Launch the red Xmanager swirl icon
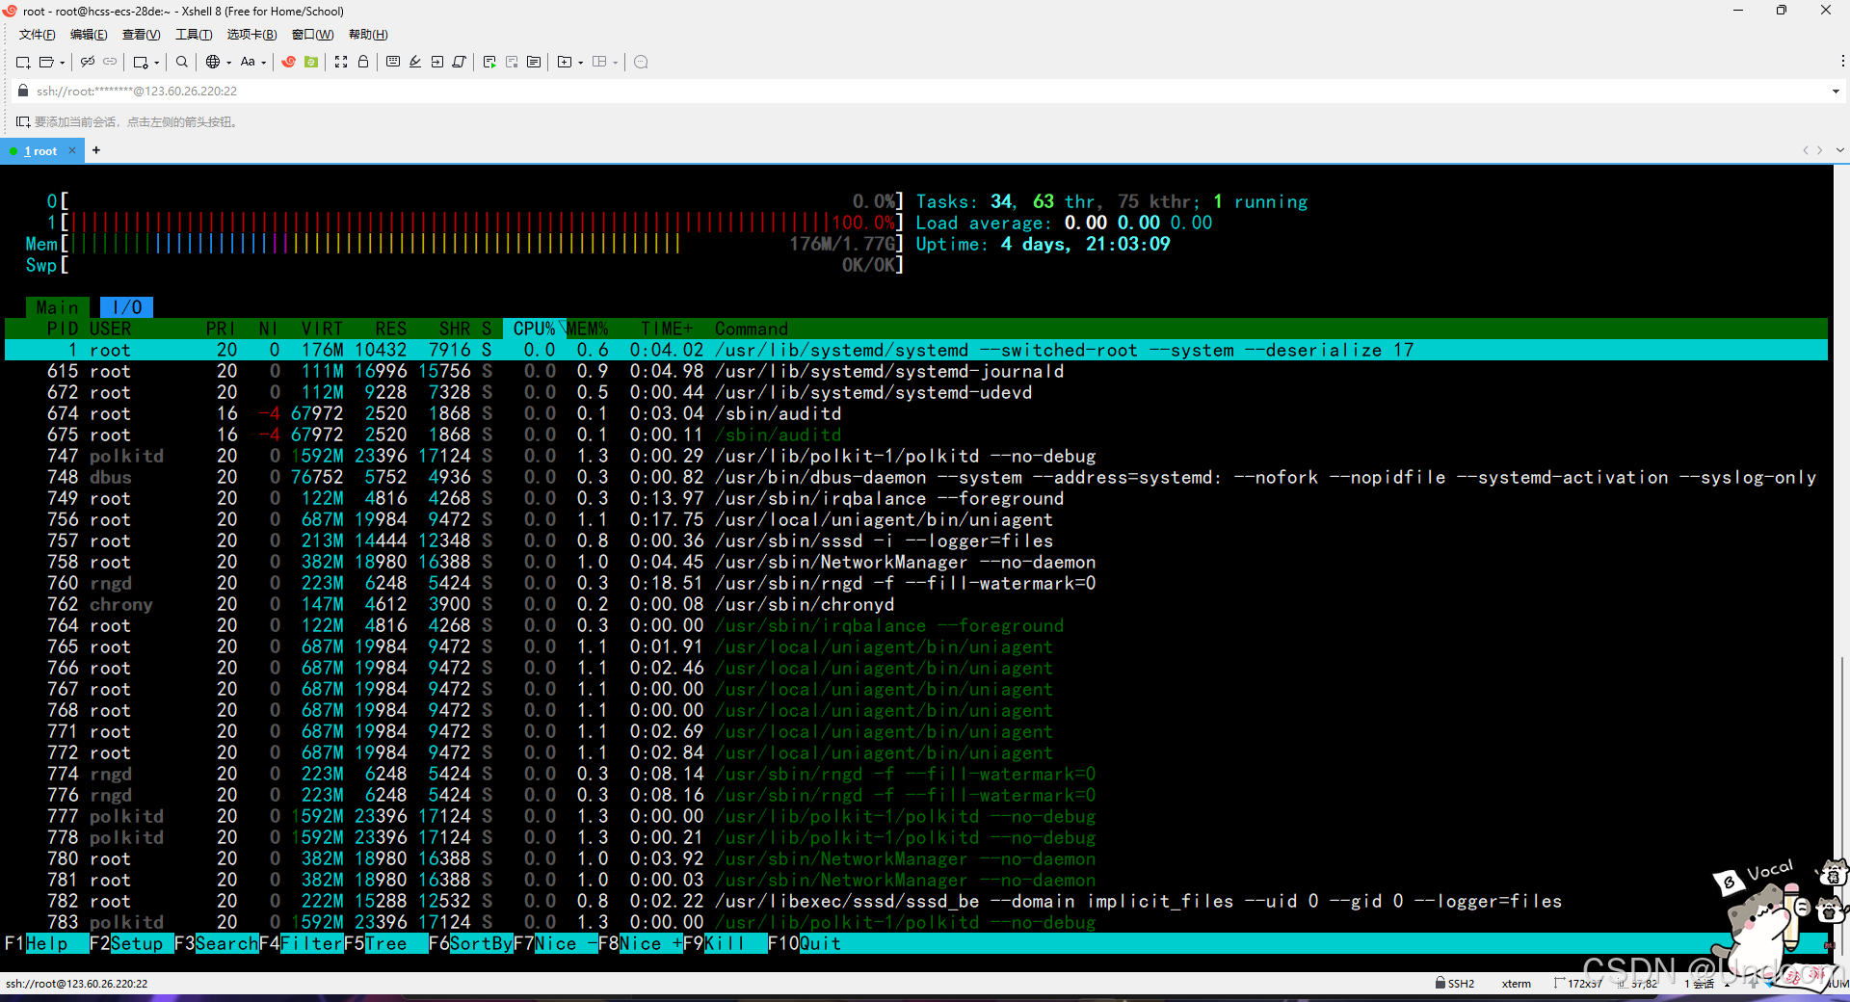This screenshot has width=1850, height=1002. pyautogui.click(x=288, y=62)
